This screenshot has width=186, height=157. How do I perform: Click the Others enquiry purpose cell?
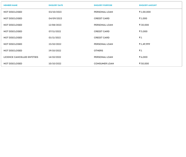coord(98,51)
